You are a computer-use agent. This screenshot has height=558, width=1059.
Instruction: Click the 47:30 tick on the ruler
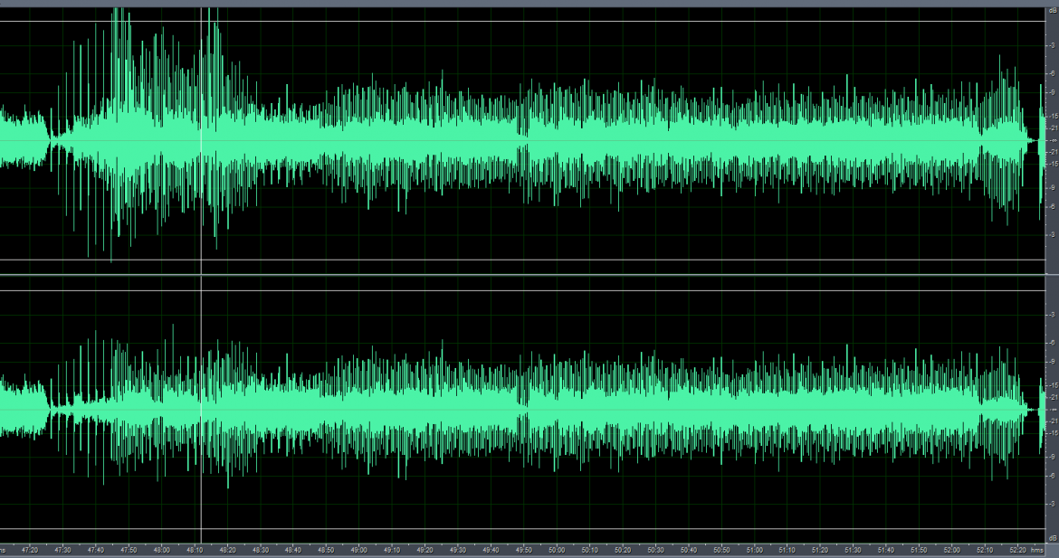pyautogui.click(x=63, y=549)
